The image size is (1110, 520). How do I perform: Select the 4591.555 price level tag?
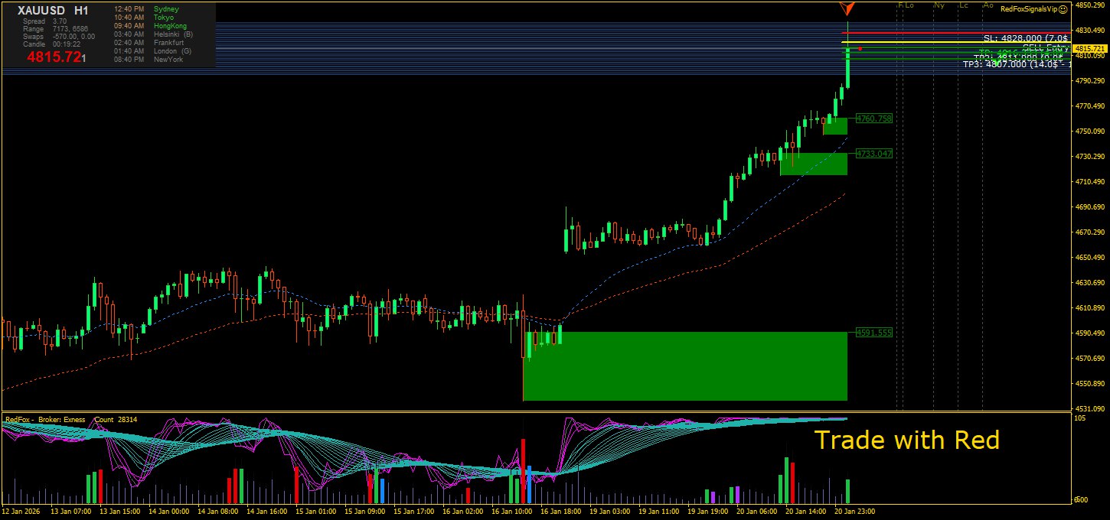click(x=874, y=333)
